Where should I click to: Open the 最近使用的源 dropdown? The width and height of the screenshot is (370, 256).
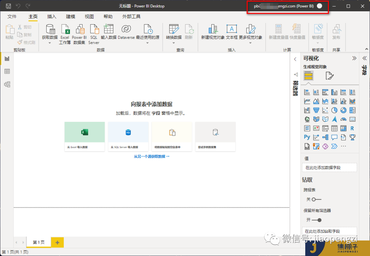(147, 43)
